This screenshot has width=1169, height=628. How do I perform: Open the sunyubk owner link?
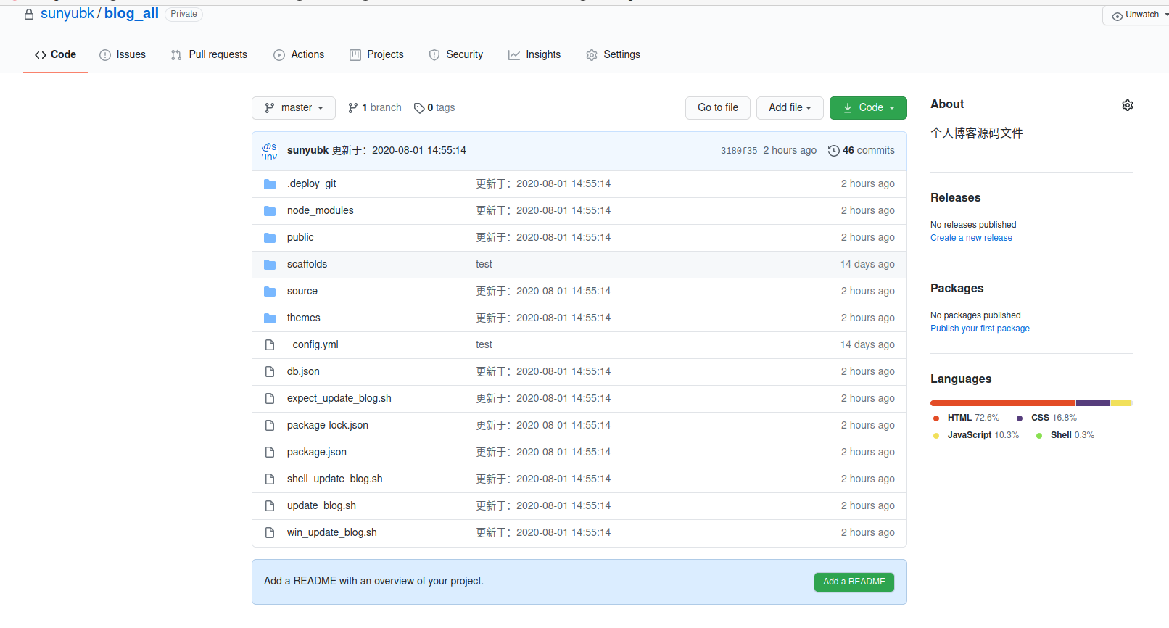[67, 14]
